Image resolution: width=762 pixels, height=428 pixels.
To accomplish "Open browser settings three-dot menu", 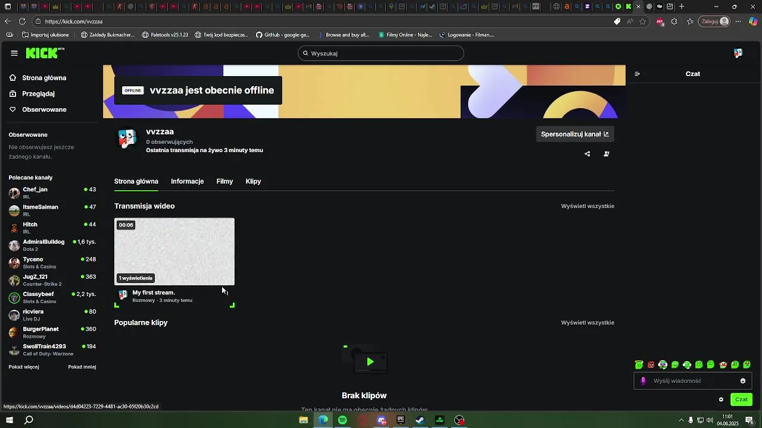I will (738, 21).
